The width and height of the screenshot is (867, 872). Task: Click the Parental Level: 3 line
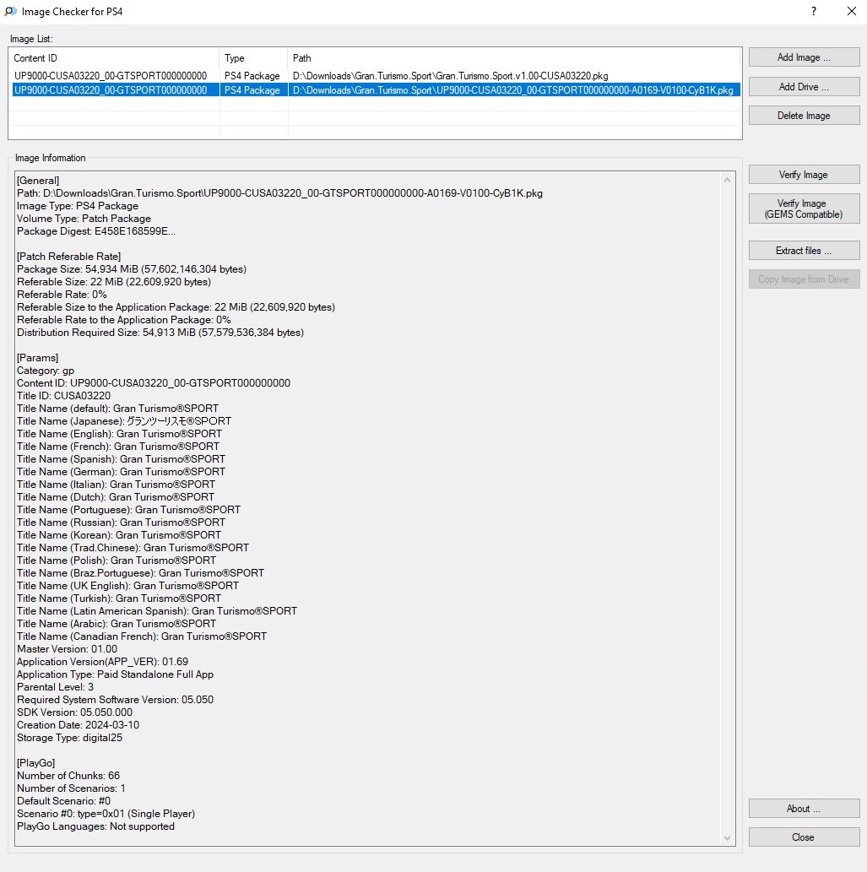tap(55, 687)
